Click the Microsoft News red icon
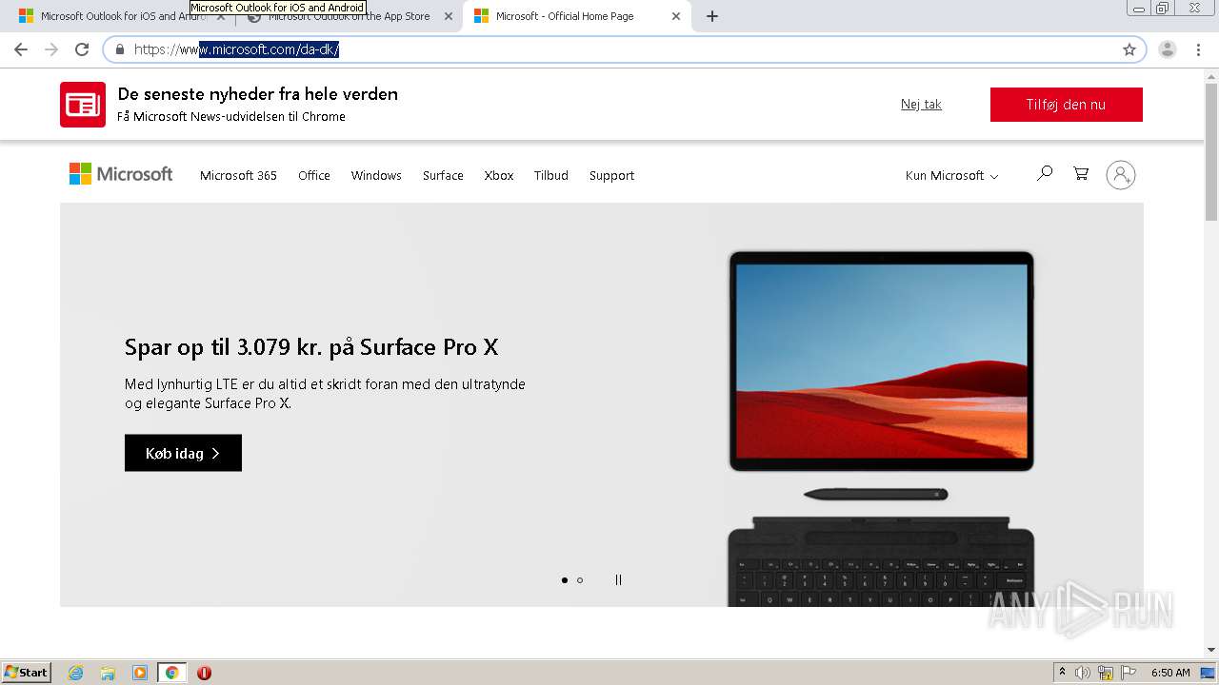 [x=83, y=105]
